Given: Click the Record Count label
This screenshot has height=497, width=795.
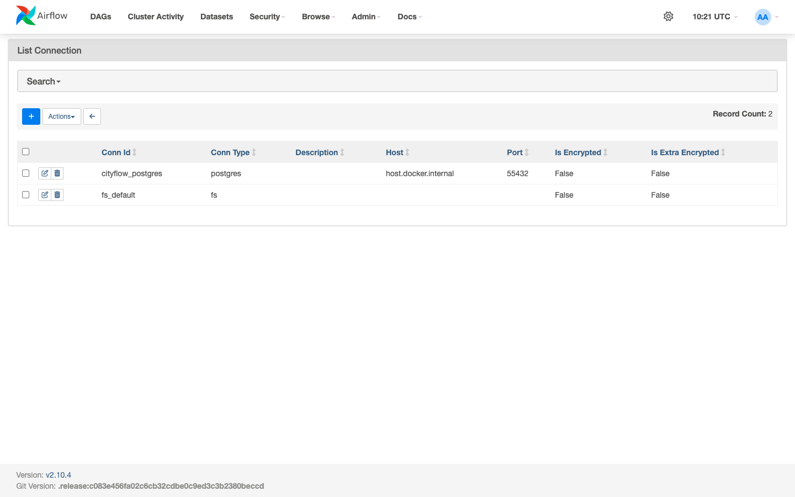Looking at the screenshot, I should point(739,114).
